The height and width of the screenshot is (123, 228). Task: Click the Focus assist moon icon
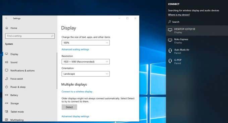click(7, 79)
